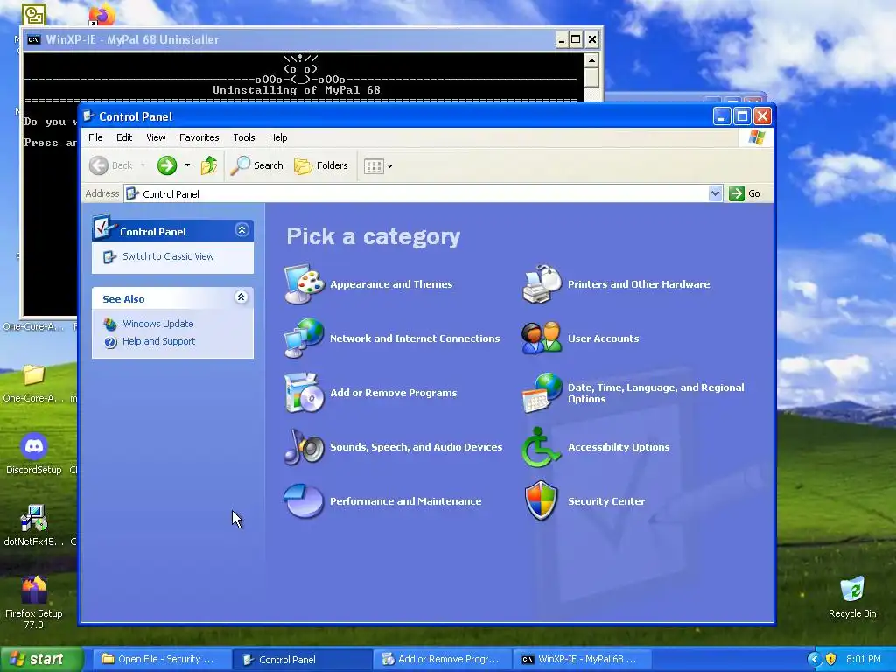The image size is (896, 672).
Task: Click the Security shield tray icon
Action: (x=831, y=659)
